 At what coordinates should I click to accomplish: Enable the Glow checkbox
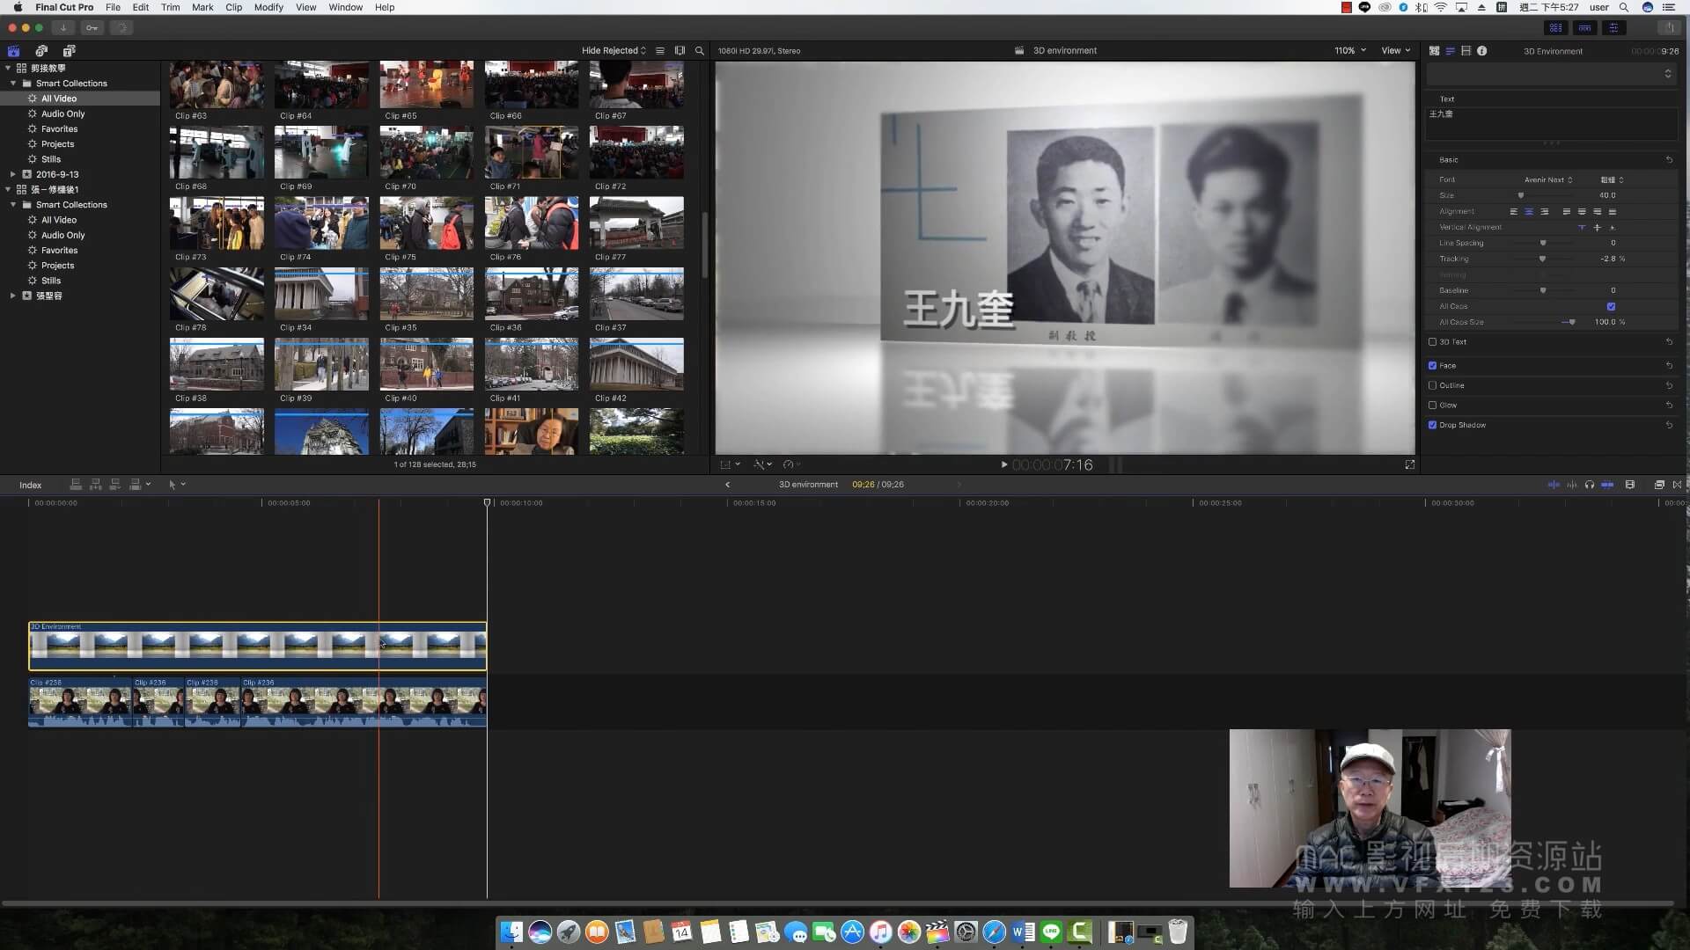[1432, 406]
